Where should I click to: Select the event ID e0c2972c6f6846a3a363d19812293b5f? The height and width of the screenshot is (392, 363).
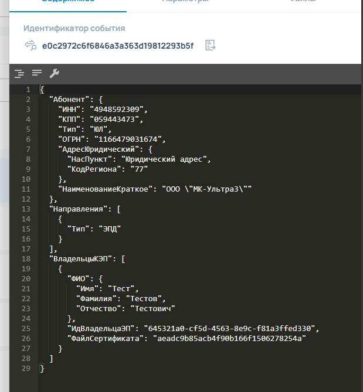(118, 46)
